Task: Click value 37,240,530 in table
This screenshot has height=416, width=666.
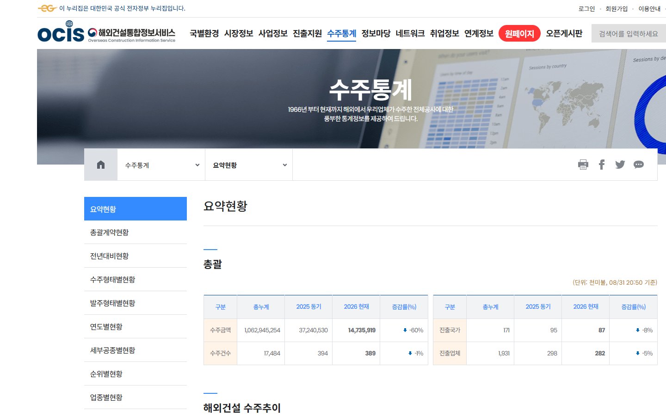Action: click(x=313, y=330)
